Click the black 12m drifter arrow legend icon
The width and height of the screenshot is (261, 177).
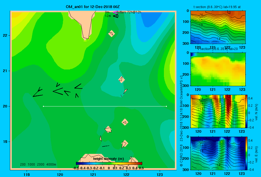(116, 16)
